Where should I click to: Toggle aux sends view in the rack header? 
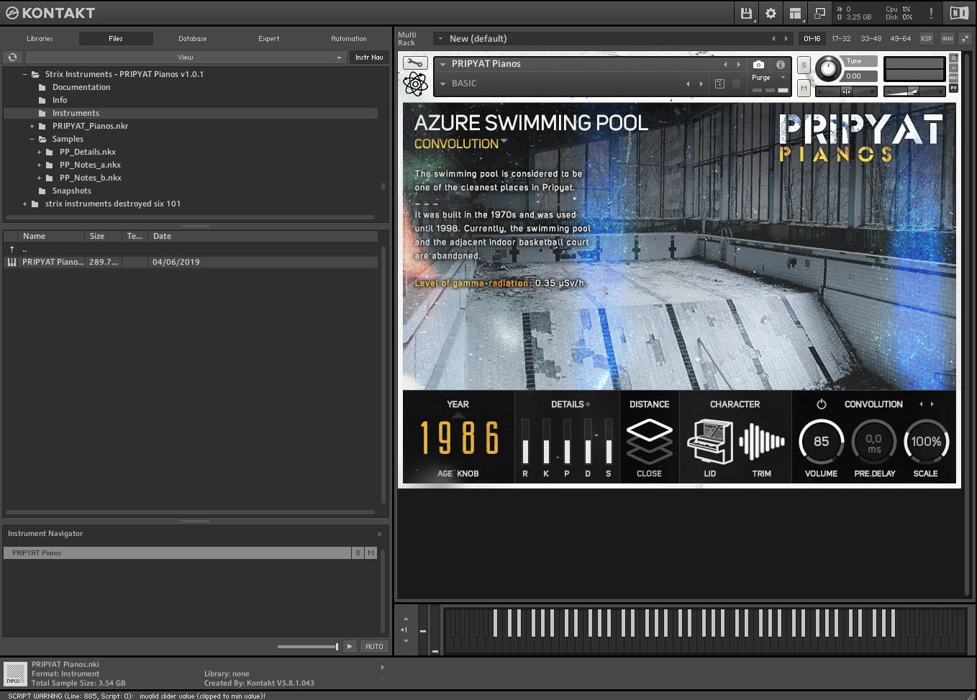(x=947, y=38)
